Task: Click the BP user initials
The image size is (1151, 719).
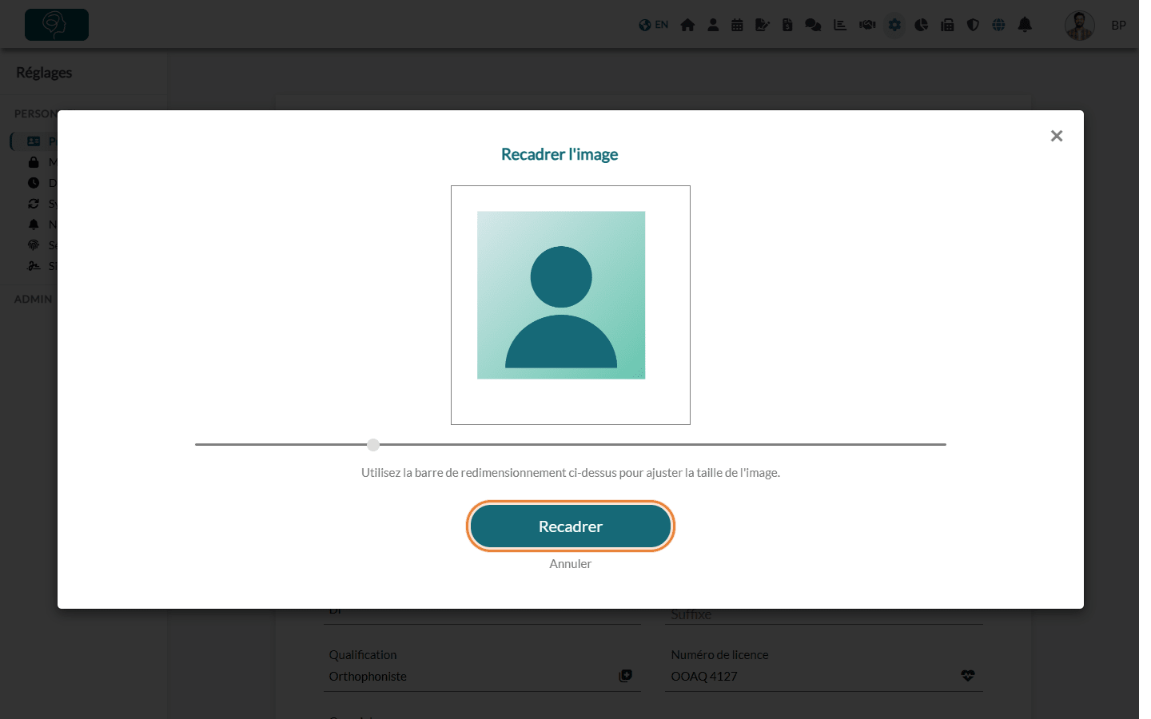Action: pos(1119,26)
